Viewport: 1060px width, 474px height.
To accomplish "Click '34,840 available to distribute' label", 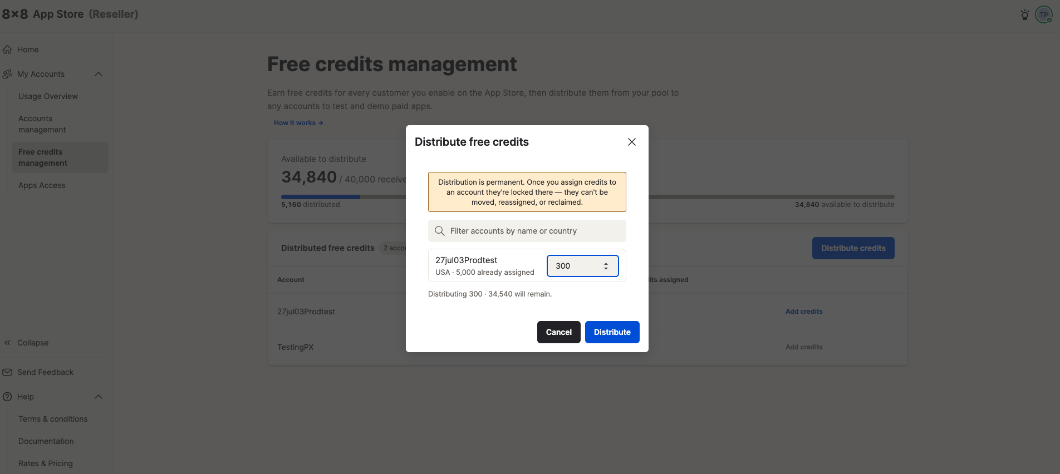I will coord(845,205).
